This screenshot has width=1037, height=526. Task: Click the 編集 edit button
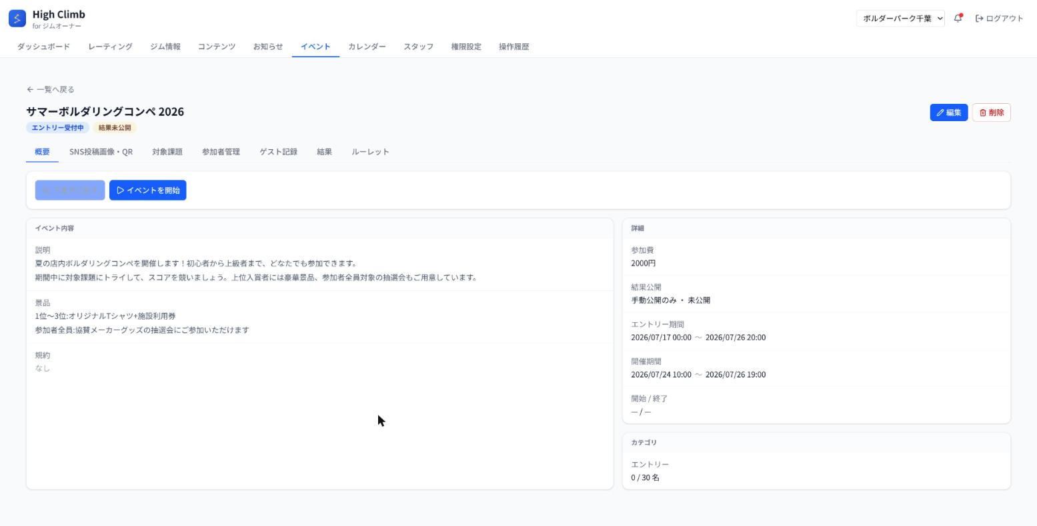pos(948,113)
